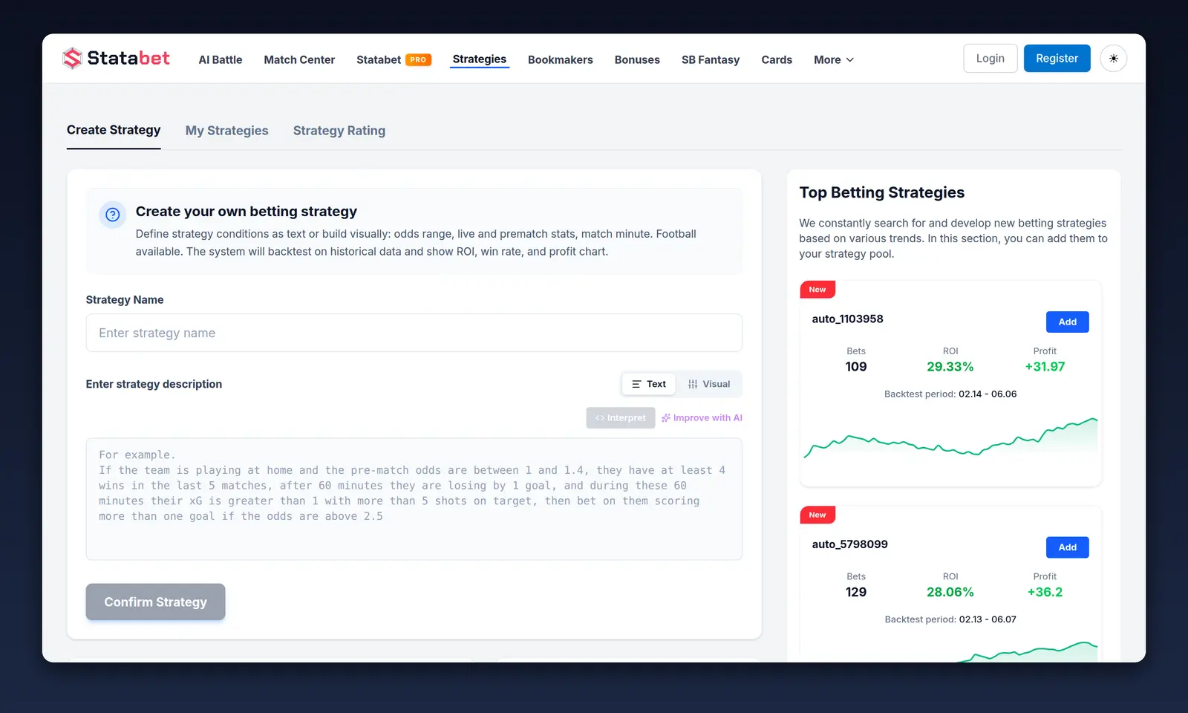Screen dimensions: 1188x713
Task: Click the auto_5798099 strategy title
Action: coord(850,544)
